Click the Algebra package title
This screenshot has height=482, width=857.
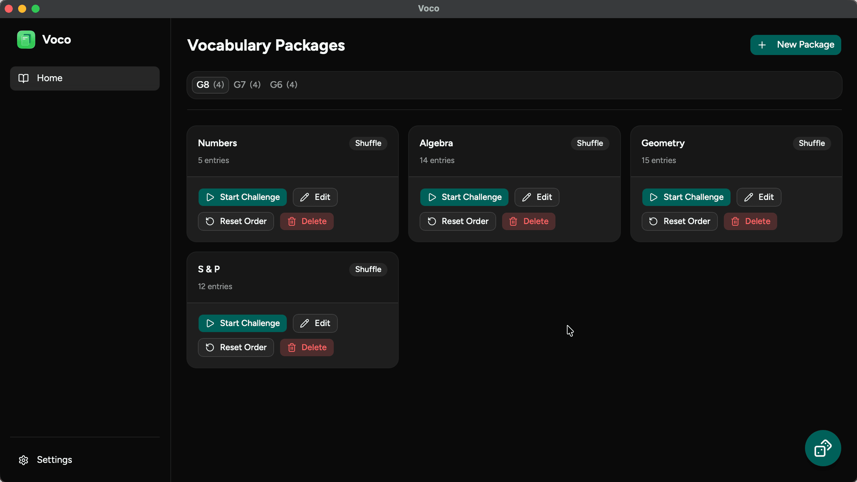(x=436, y=143)
